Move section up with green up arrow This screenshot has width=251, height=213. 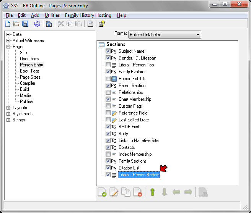pos(152,192)
